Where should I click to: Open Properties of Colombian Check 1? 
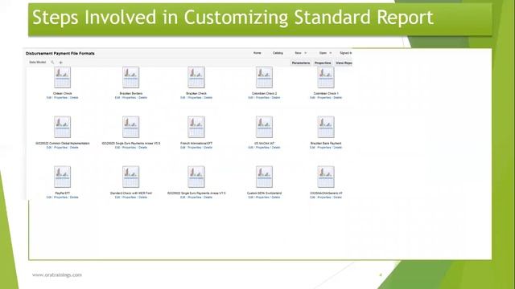(324, 98)
